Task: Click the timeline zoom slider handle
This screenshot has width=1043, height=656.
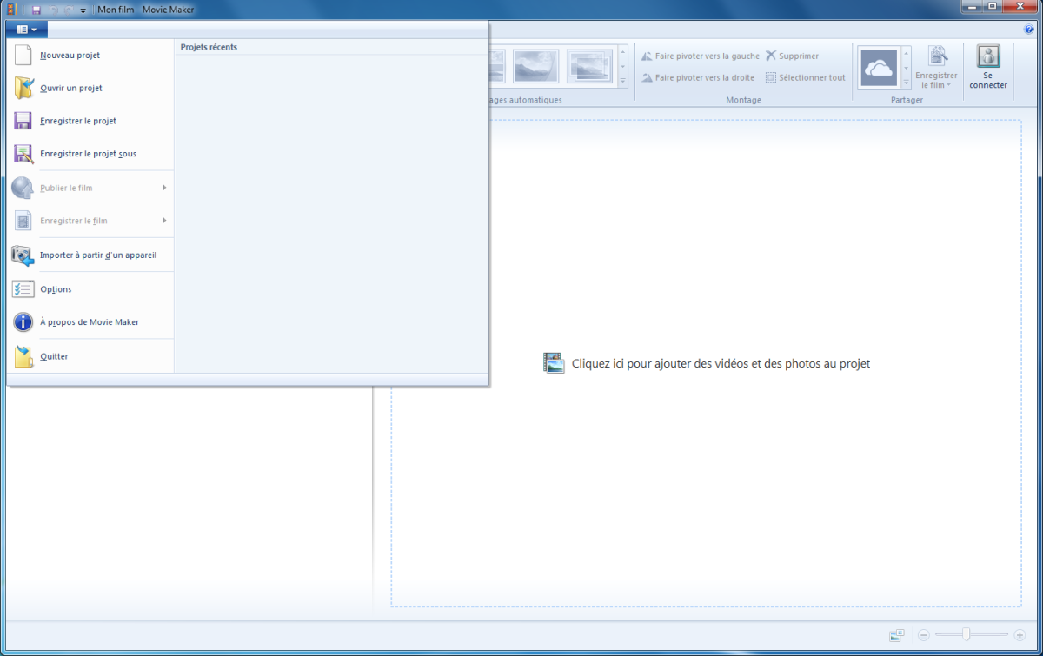Action: 967,635
